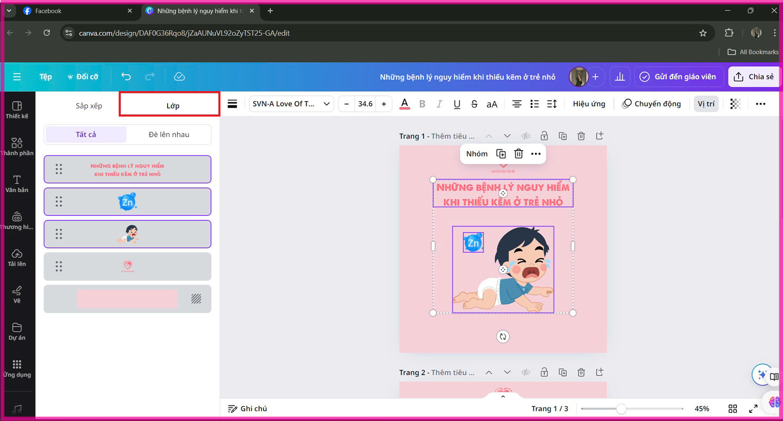Open the Dự án projects panel
This screenshot has width=783, height=421.
(17, 331)
